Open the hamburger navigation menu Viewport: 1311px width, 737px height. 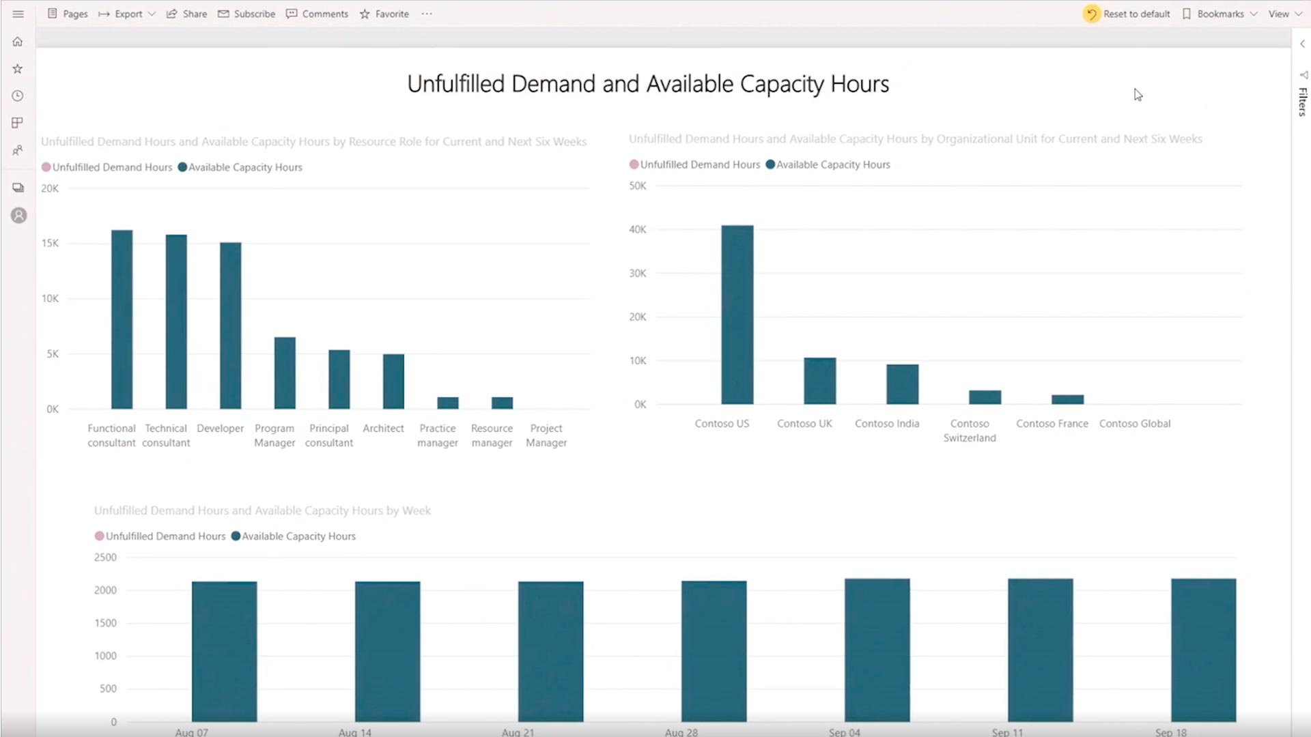click(18, 14)
